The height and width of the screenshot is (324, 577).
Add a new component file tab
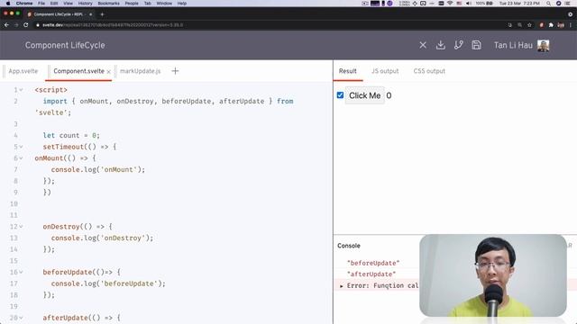pos(175,71)
